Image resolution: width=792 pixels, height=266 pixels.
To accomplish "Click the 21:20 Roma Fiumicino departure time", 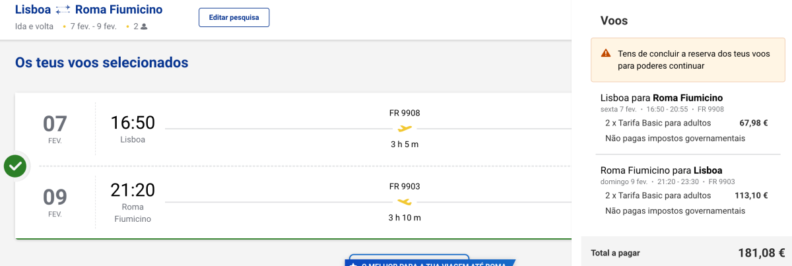I will pos(133,190).
